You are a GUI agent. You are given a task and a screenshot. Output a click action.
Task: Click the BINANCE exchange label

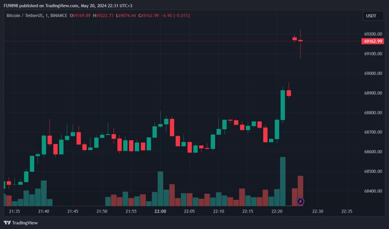tap(58, 16)
